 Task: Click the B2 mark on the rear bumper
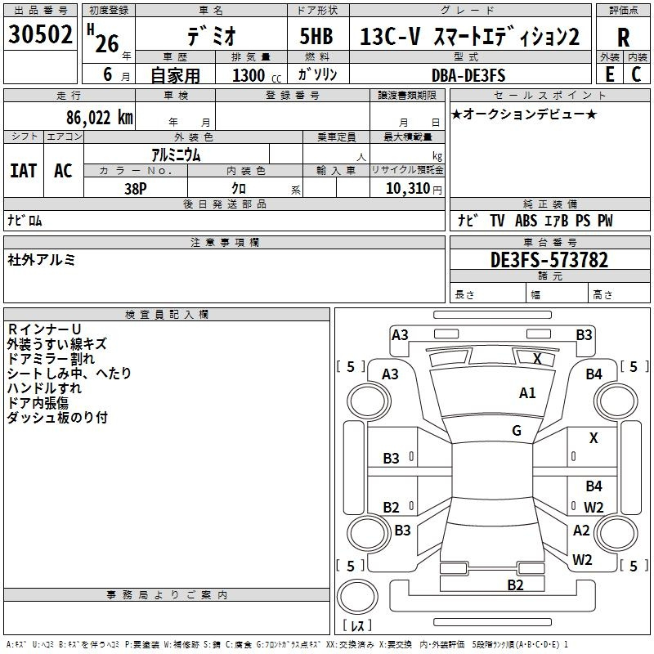515,585
